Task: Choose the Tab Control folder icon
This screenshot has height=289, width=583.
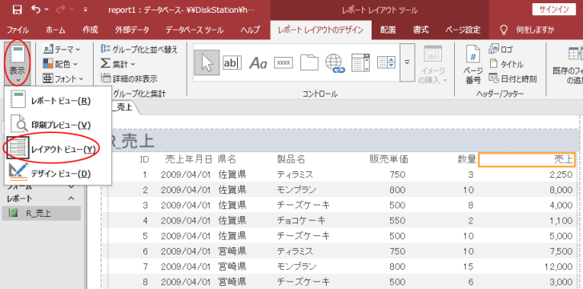Action: pyautogui.click(x=309, y=62)
